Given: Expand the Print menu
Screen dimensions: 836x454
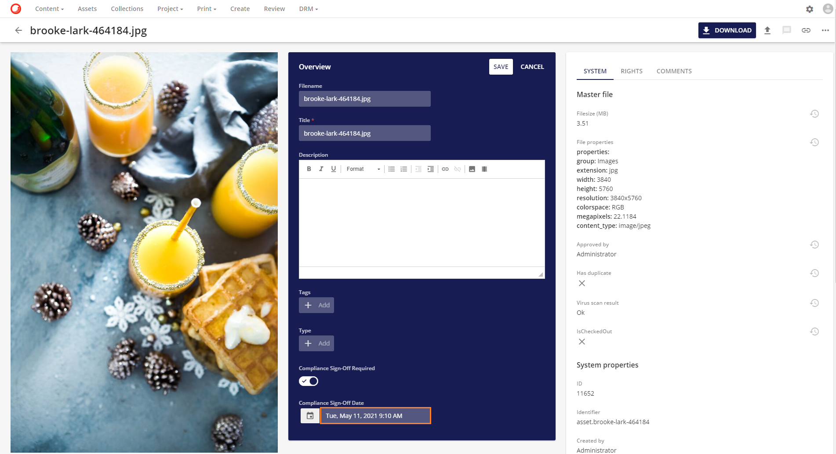Looking at the screenshot, I should [207, 9].
